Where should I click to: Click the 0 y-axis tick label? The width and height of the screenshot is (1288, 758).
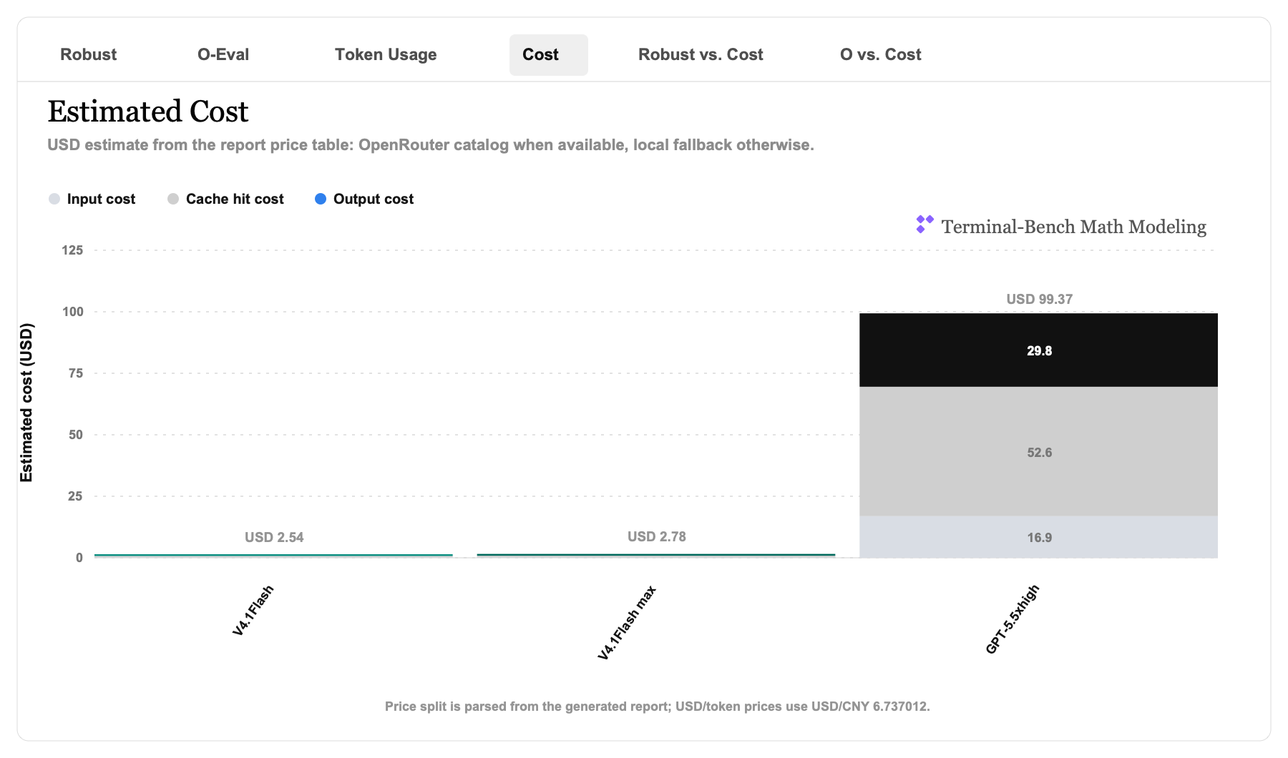[79, 558]
